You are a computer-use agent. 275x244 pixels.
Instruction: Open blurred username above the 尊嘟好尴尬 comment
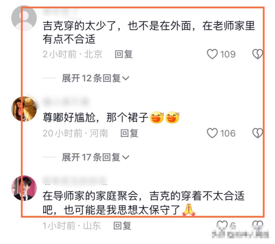tap(66, 102)
